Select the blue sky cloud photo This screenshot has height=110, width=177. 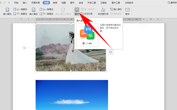pos(72,95)
